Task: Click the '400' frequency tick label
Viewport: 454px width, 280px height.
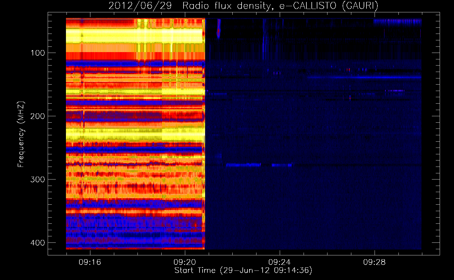Action: point(38,243)
